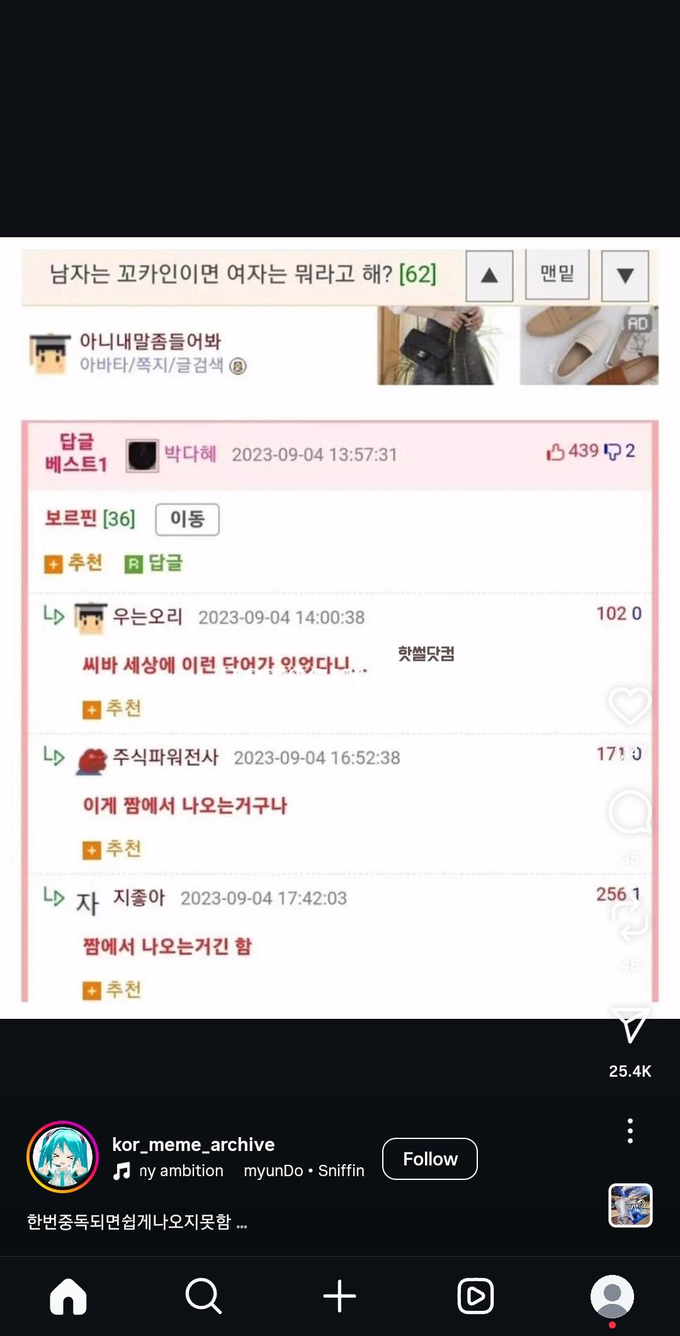Create new post with the plus icon
This screenshot has width=680, height=1336.
pos(339,1296)
